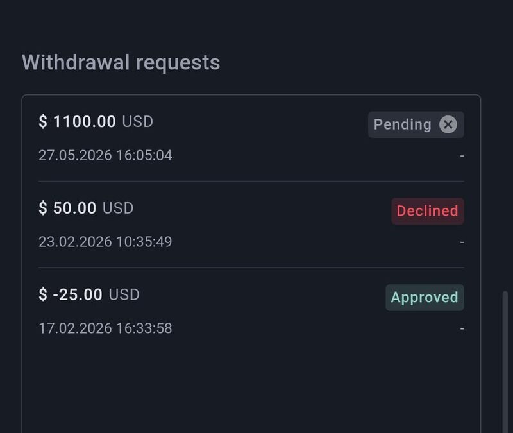Select the $-25.00 USD withdrawal amount

point(89,294)
